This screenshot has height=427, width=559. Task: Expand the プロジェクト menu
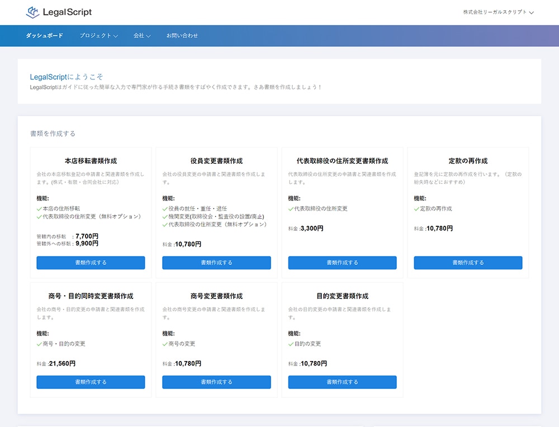click(98, 36)
